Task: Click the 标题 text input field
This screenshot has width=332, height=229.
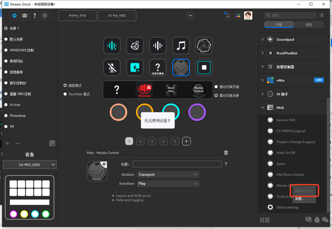Action: pos(177,164)
